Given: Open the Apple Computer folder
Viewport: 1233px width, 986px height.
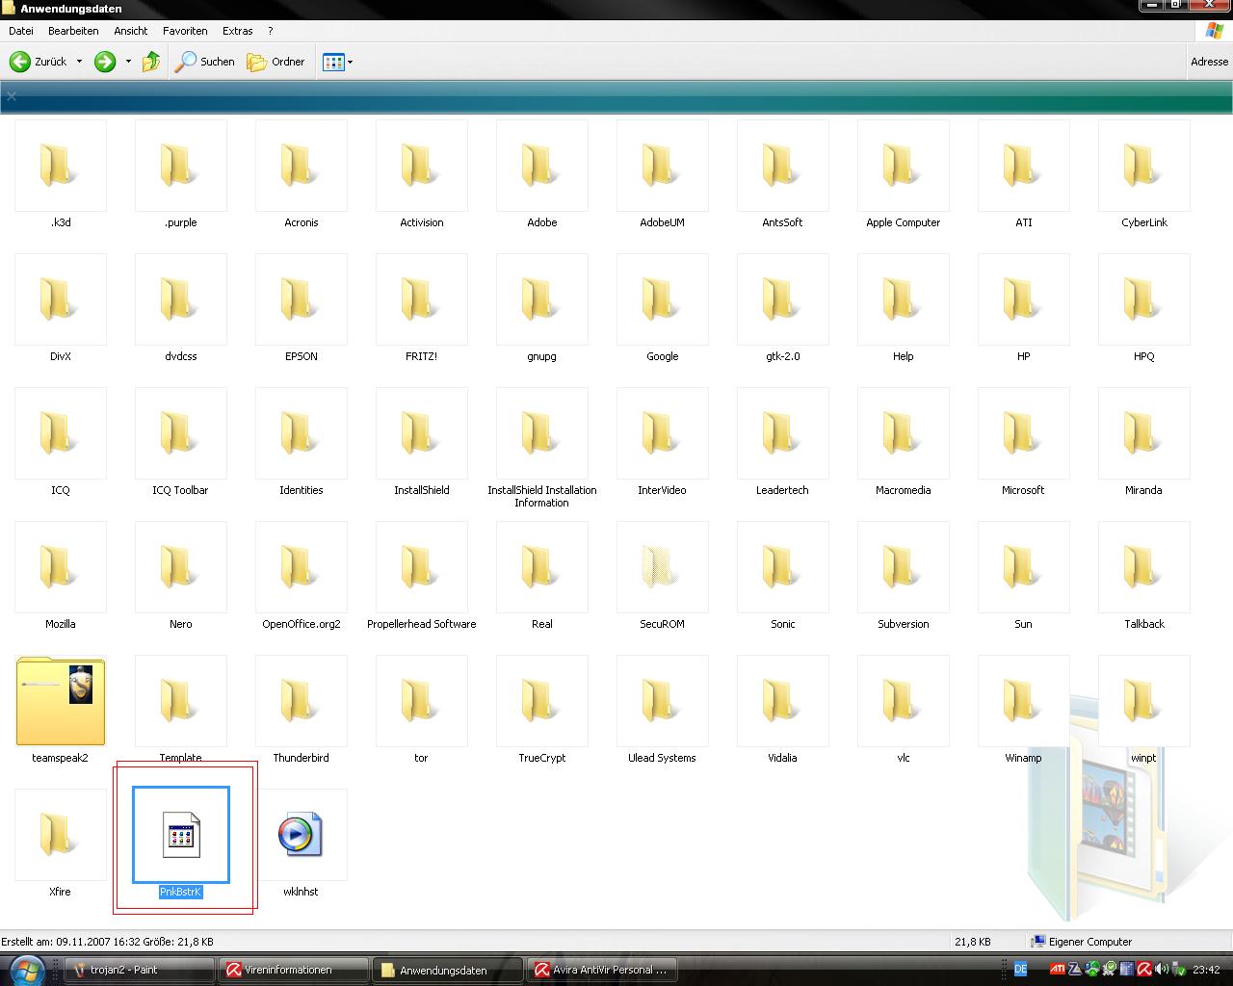Looking at the screenshot, I should click(904, 166).
